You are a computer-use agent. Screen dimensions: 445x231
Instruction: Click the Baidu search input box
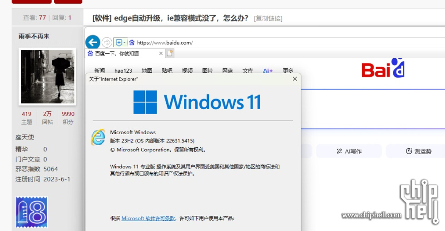(373, 109)
